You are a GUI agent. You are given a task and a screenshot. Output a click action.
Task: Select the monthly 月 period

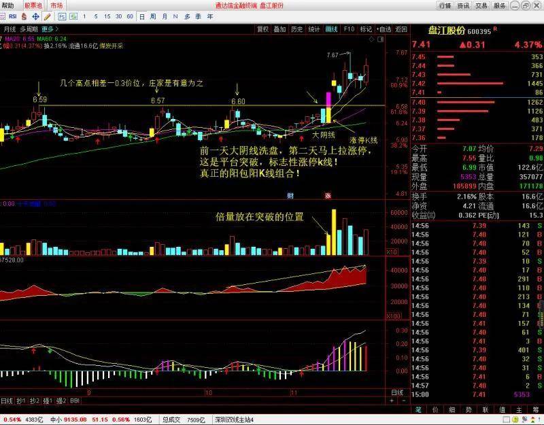(x=165, y=16)
